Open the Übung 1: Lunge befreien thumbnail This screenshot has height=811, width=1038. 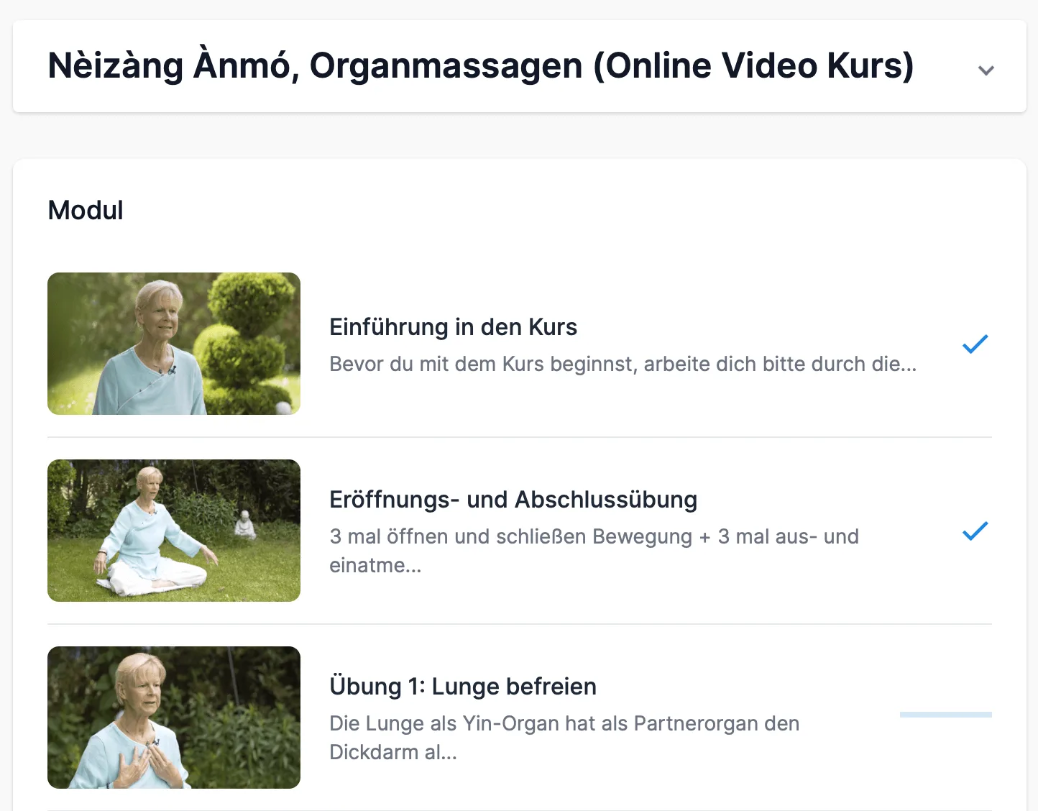point(174,718)
